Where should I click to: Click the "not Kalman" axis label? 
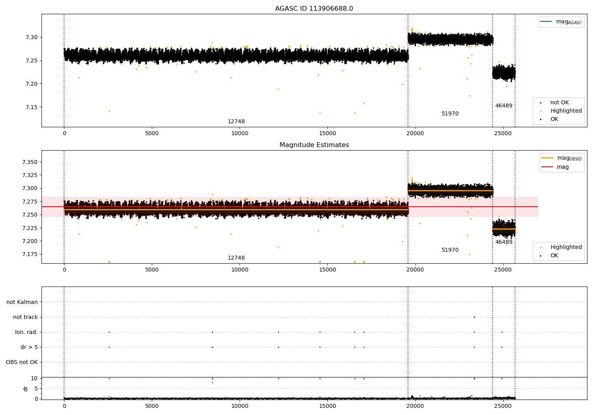coord(22,302)
